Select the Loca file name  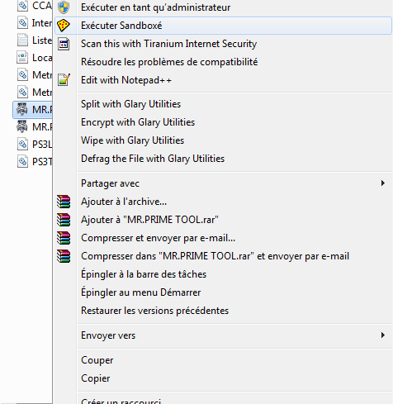click(42, 58)
